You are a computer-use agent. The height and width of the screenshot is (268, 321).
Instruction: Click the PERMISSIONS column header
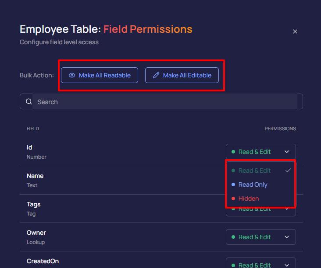280,129
